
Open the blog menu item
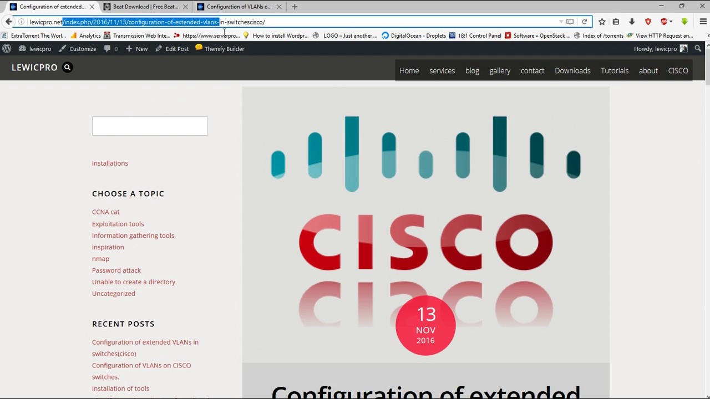click(472, 70)
